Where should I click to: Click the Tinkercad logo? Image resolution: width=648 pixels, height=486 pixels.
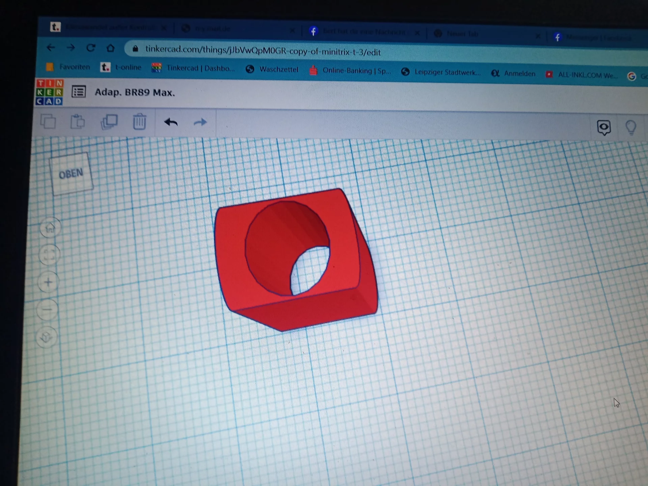(x=49, y=92)
